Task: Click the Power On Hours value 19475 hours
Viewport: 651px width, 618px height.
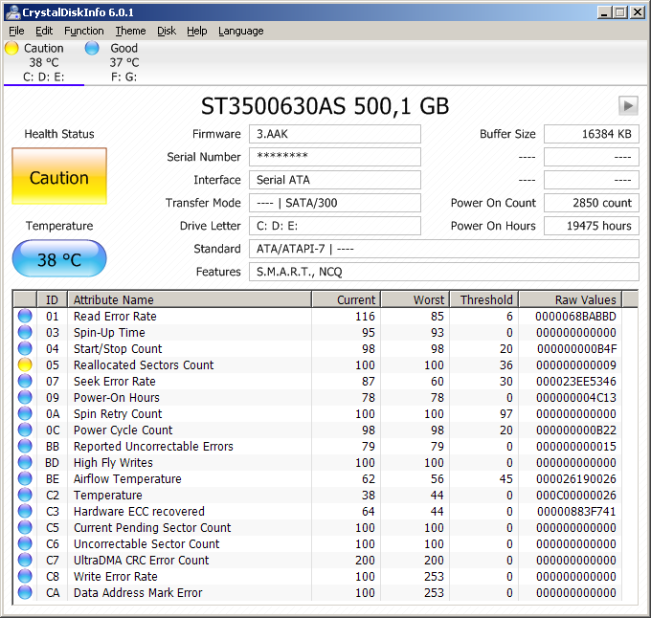Action: tap(592, 226)
